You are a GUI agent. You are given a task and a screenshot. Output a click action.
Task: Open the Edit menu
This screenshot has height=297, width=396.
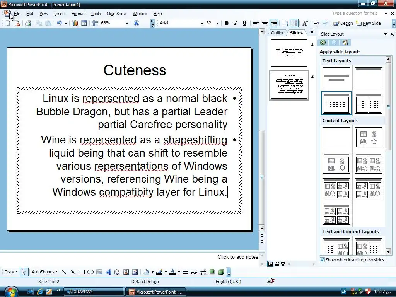coord(30,14)
